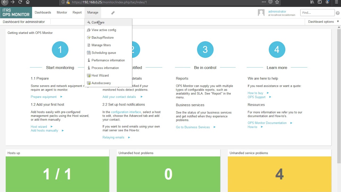Screen dimensions: 341x192
Task: Follow the Prepare equipment link
Action: [x=44, y=97]
